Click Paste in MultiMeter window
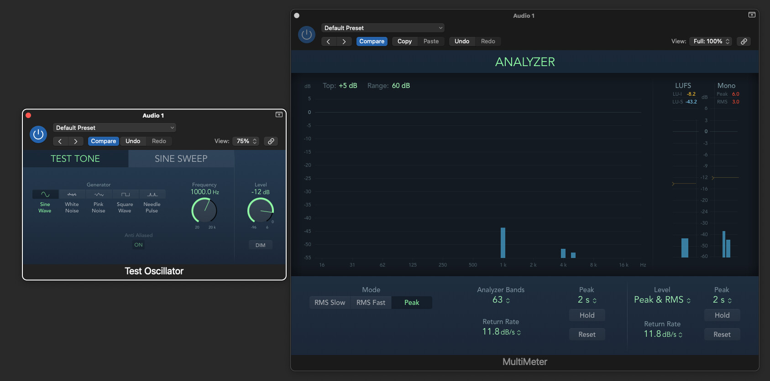770x381 pixels. coord(431,41)
